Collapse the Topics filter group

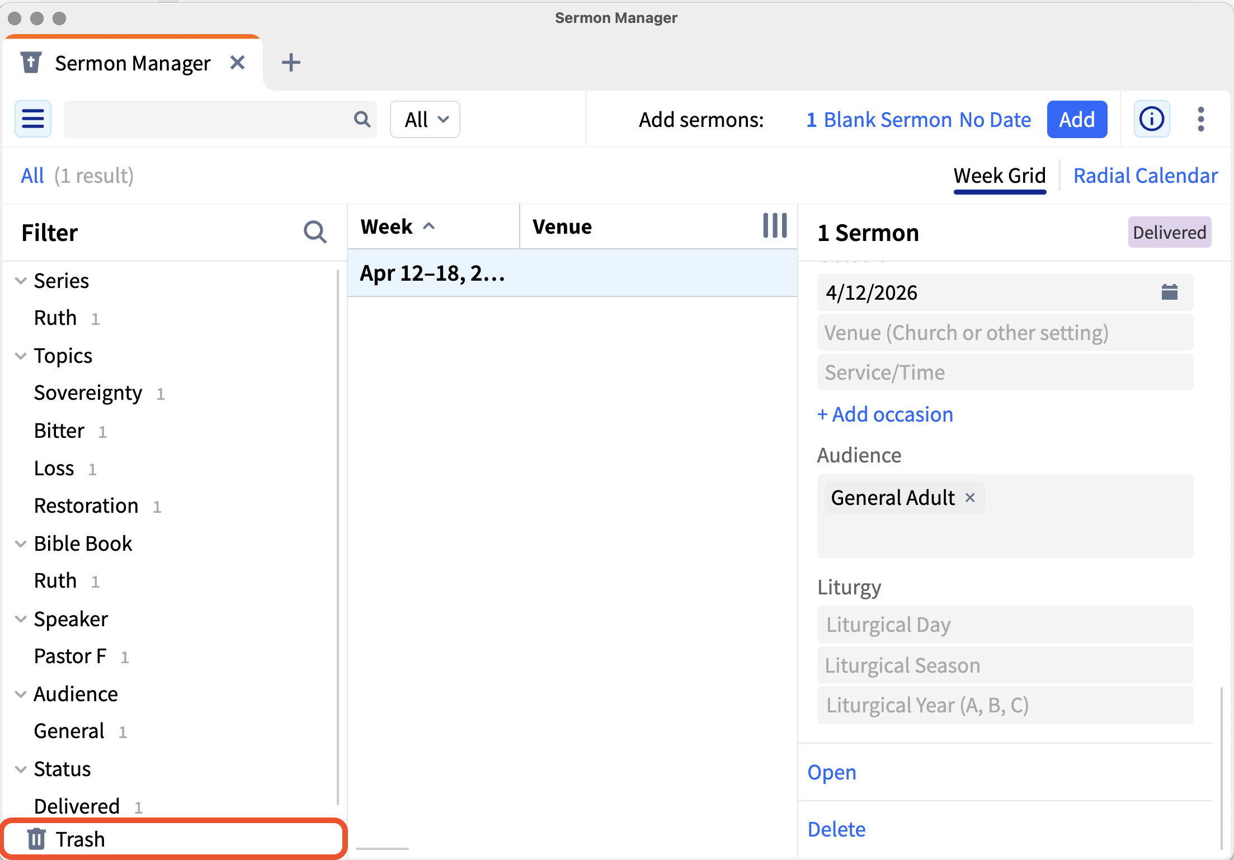click(21, 356)
